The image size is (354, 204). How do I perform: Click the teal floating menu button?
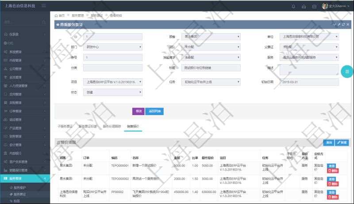click(x=347, y=71)
